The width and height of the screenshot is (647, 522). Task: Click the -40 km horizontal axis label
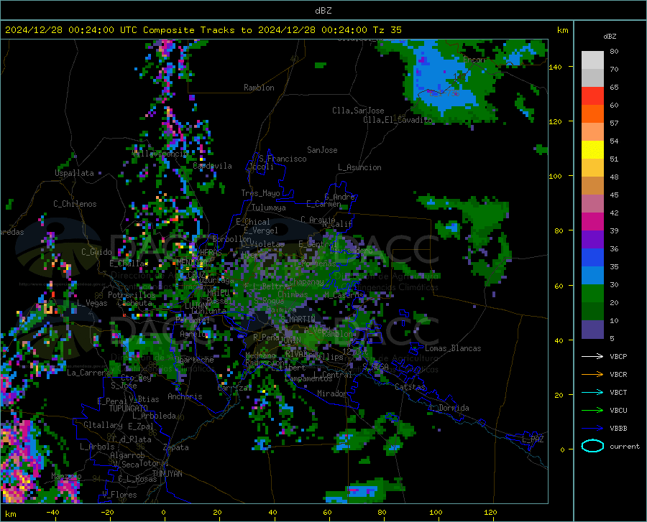pos(52,512)
